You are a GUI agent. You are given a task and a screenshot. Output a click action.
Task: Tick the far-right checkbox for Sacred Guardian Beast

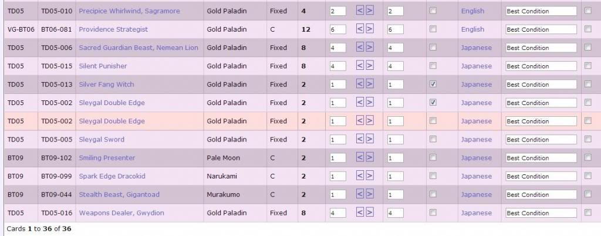[588, 48]
